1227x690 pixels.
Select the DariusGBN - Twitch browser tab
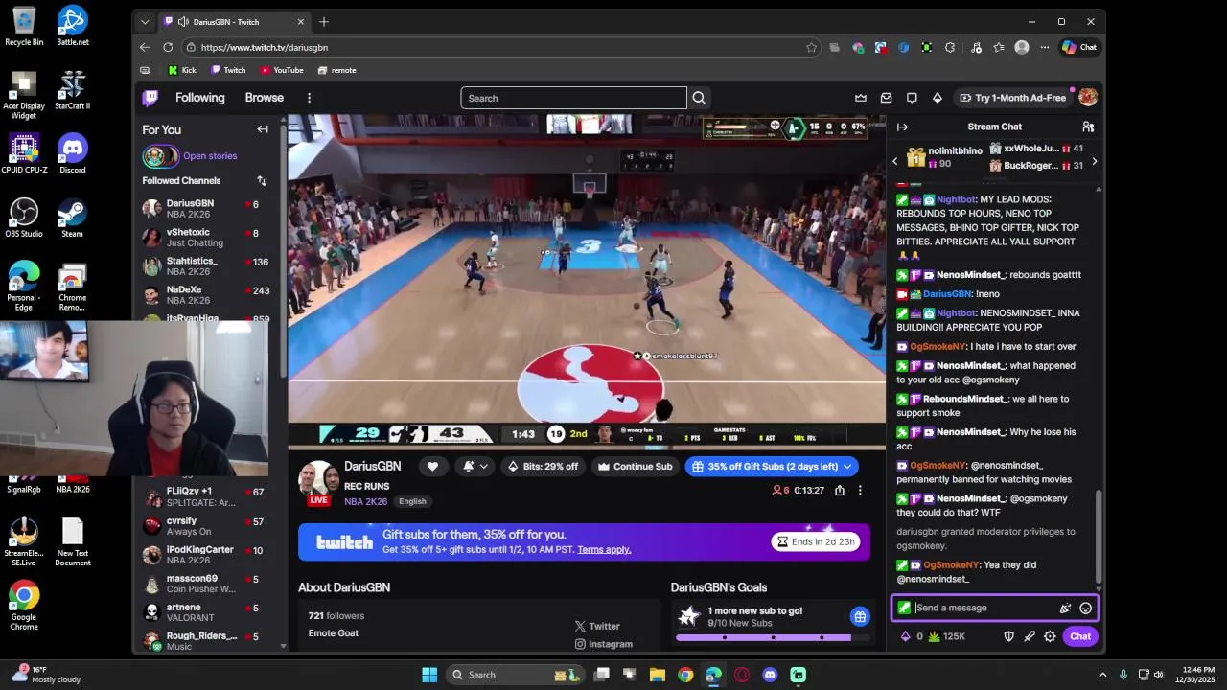pos(234,21)
